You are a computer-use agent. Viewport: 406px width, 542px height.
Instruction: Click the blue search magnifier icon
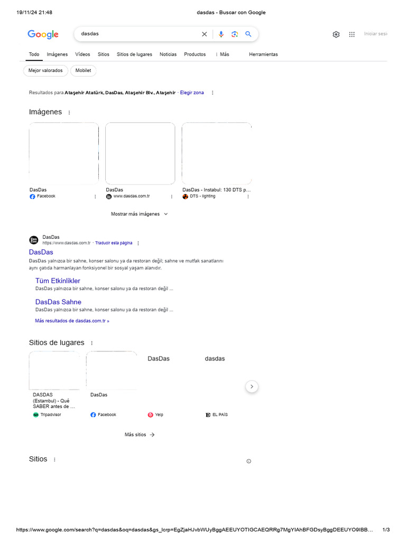point(248,34)
